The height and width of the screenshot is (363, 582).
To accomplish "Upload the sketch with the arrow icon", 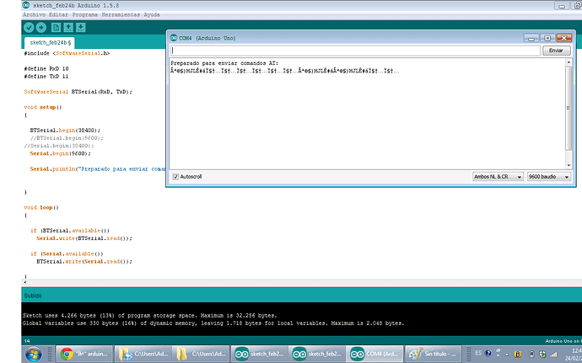I will click(x=40, y=28).
